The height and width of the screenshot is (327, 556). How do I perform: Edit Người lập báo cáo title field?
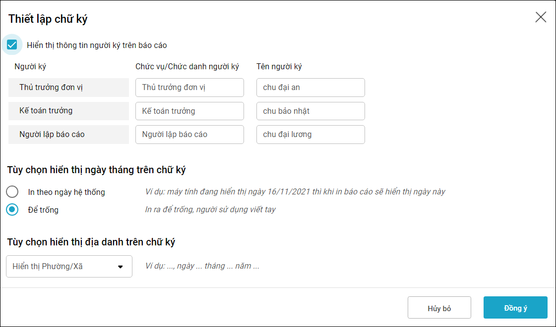click(189, 135)
